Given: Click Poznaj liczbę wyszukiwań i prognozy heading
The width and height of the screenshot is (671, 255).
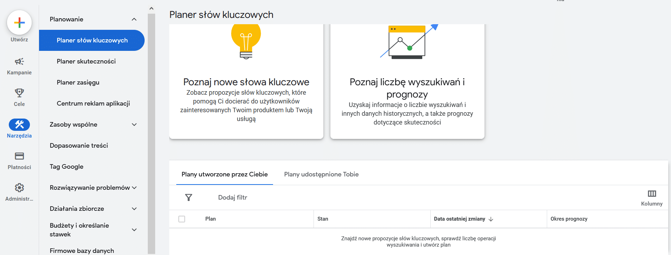Looking at the screenshot, I should [407, 88].
